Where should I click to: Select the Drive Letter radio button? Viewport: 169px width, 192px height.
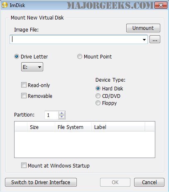pyautogui.click(x=17, y=56)
